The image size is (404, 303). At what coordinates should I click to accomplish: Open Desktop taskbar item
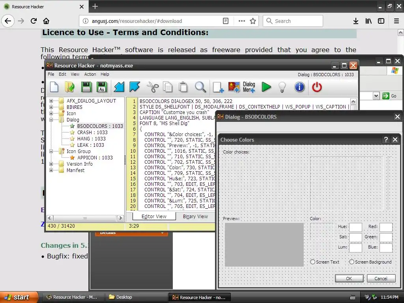[x=137, y=297]
